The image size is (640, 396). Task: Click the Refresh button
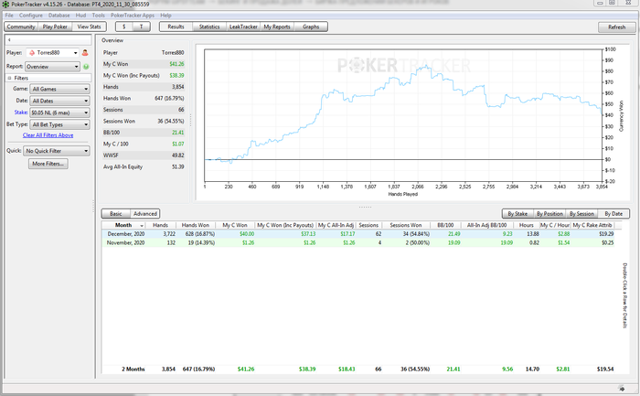617,27
